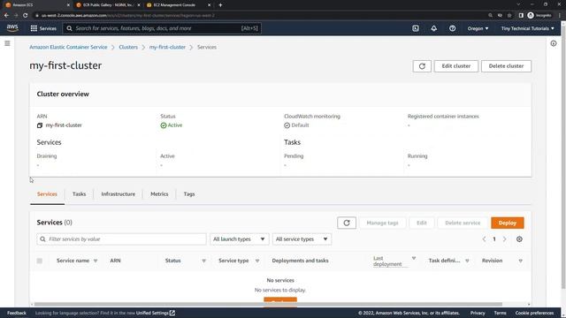Click Feedback in the footer
Screen dimensions: 566x318
17,313
